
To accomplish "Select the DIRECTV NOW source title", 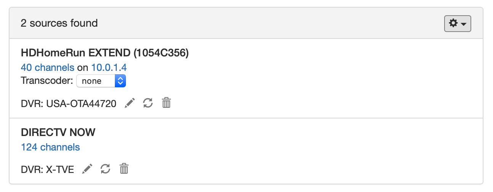I will click(x=58, y=133).
